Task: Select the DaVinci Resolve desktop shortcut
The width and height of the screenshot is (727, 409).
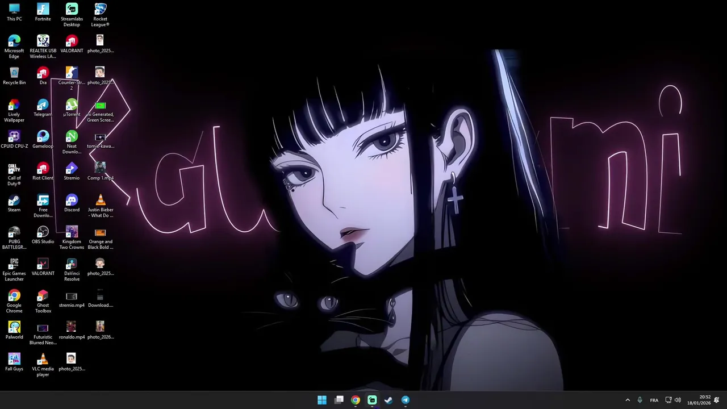Action: click(72, 270)
